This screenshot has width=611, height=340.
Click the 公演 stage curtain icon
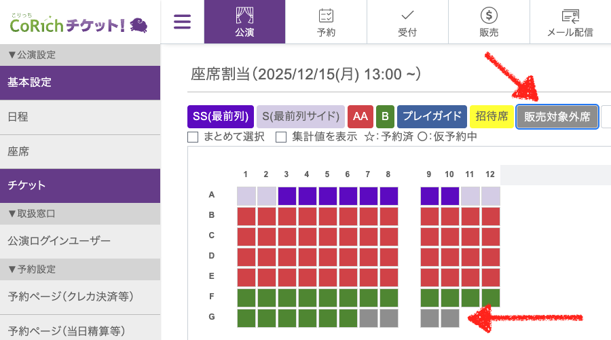(244, 16)
